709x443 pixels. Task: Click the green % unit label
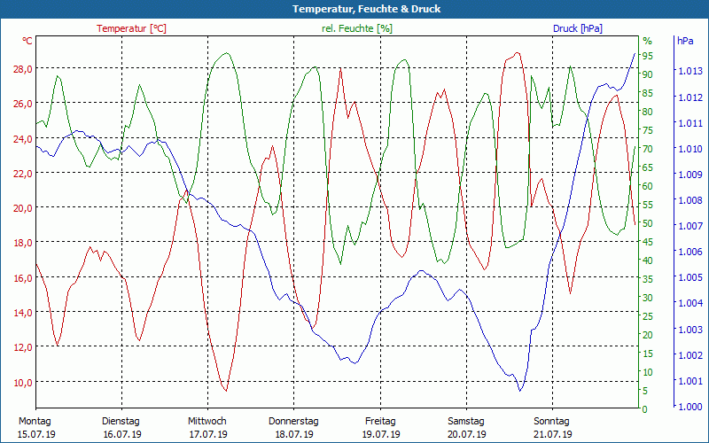point(647,42)
